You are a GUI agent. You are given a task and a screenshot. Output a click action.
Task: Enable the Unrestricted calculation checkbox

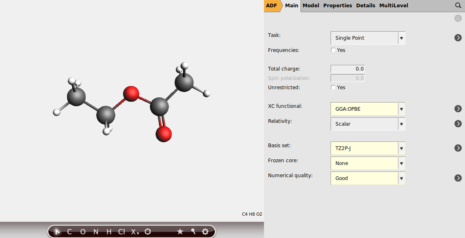(x=333, y=87)
